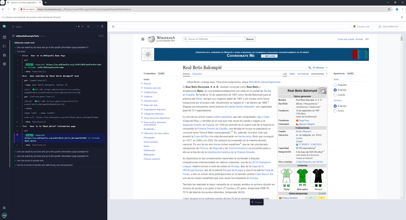Choose Grande text size
This screenshot has width=406, height=220.
(x=335, y=95)
